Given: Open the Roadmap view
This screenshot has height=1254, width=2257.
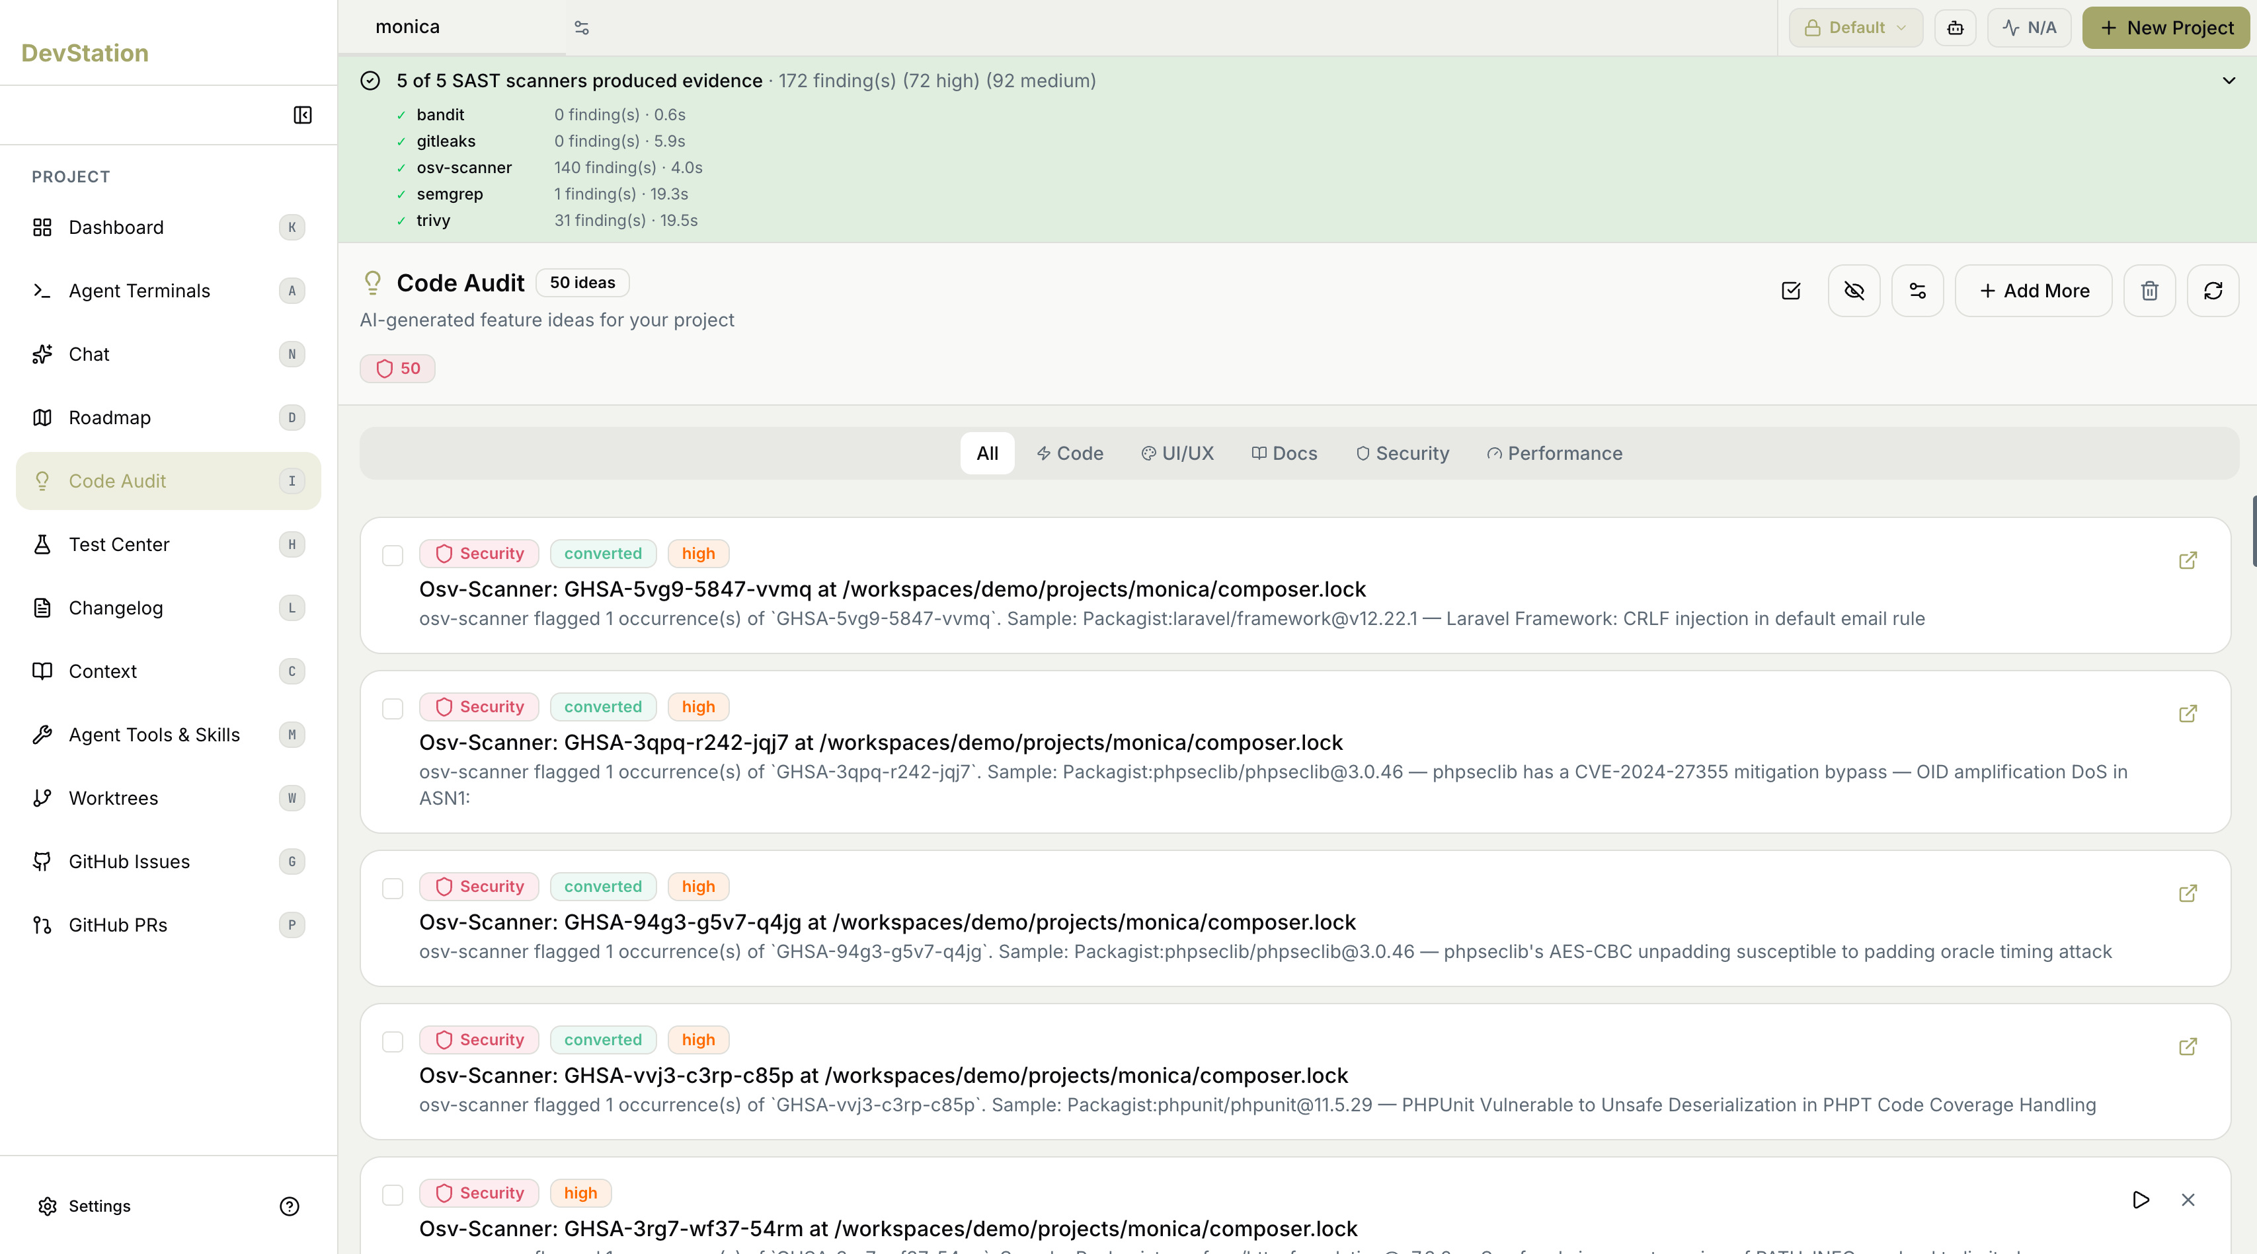Looking at the screenshot, I should tap(168, 418).
